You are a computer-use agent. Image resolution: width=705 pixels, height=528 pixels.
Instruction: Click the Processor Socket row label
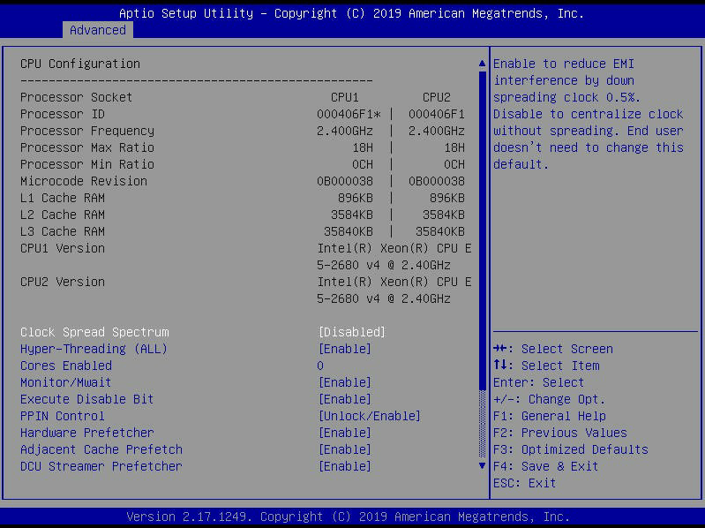76,97
